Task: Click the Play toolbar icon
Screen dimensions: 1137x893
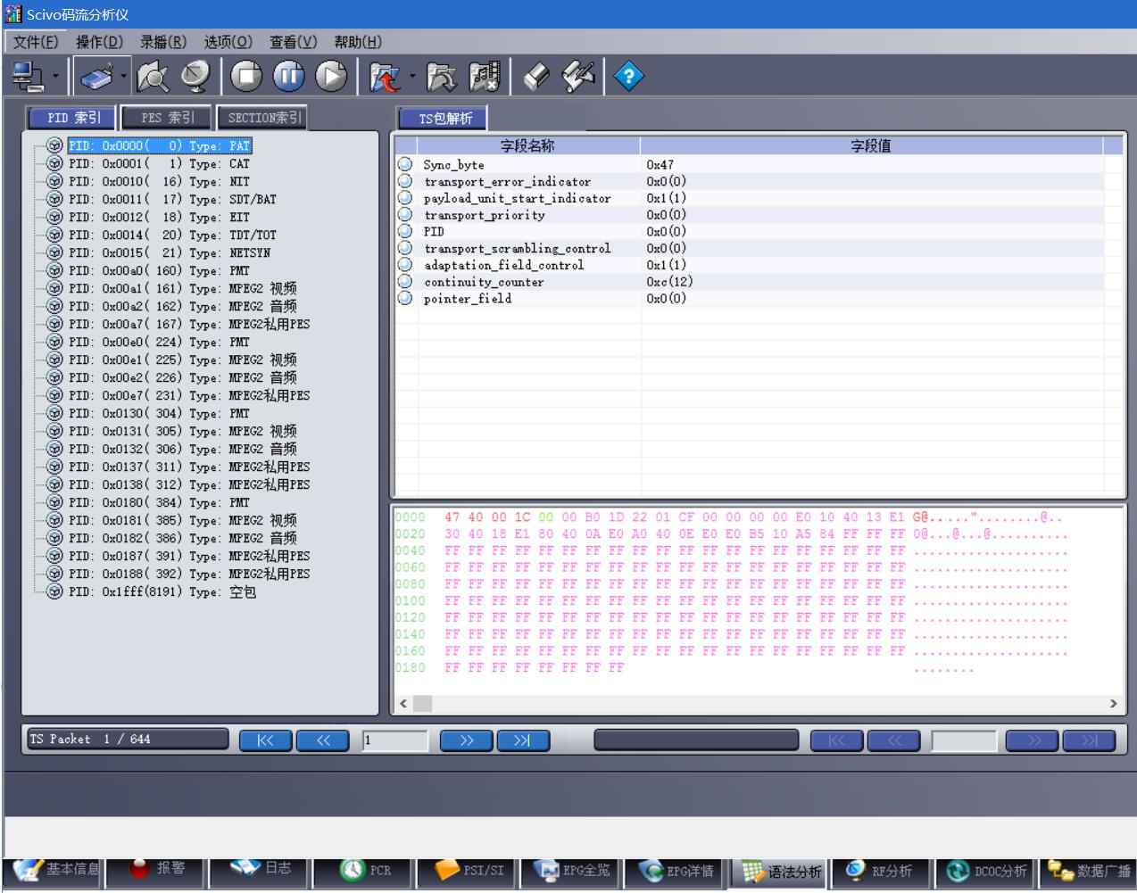Action: click(x=331, y=77)
